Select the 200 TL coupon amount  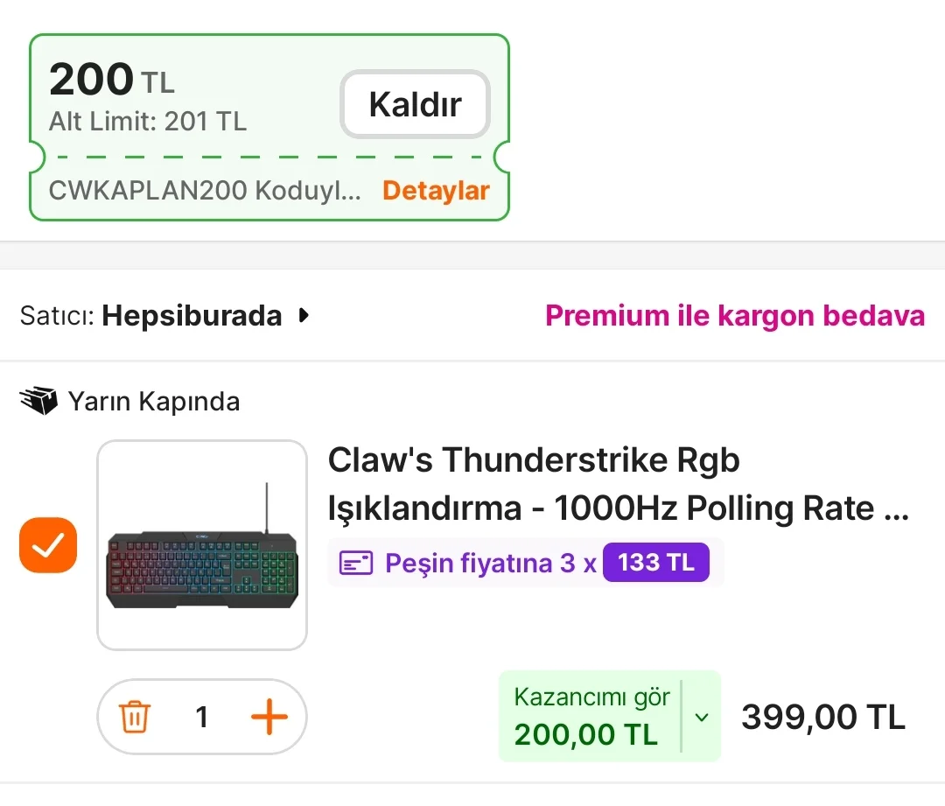(x=111, y=81)
